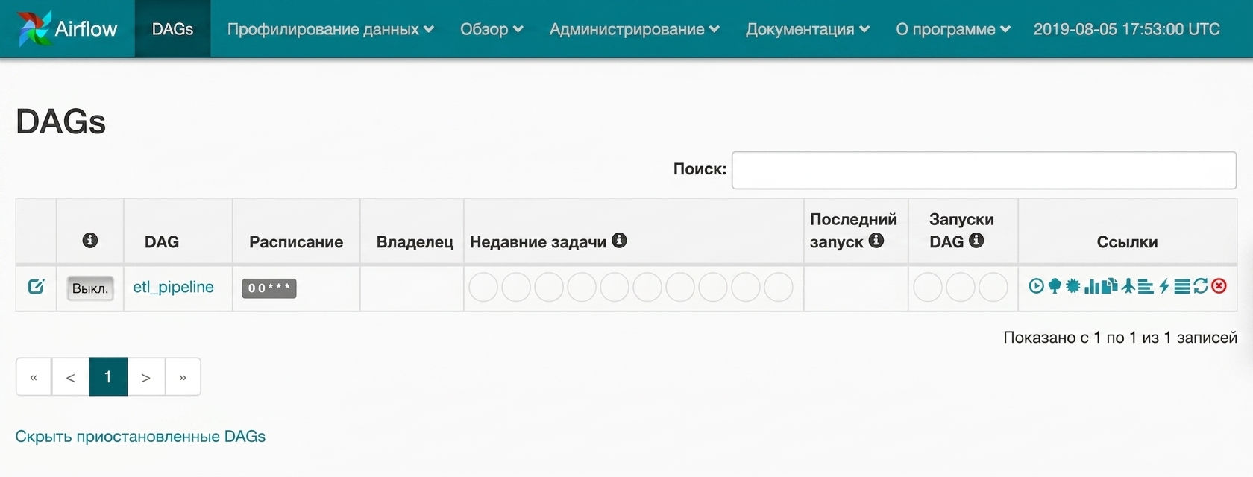Click the 0 0 * * * schedule badge
Viewport: 1253px width, 477px height.
pos(269,288)
